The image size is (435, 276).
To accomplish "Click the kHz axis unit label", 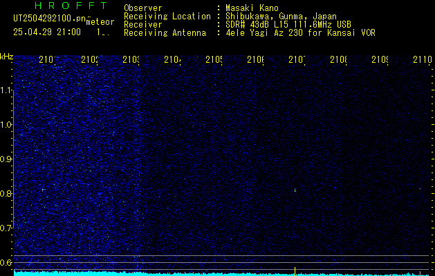I will click(6, 57).
